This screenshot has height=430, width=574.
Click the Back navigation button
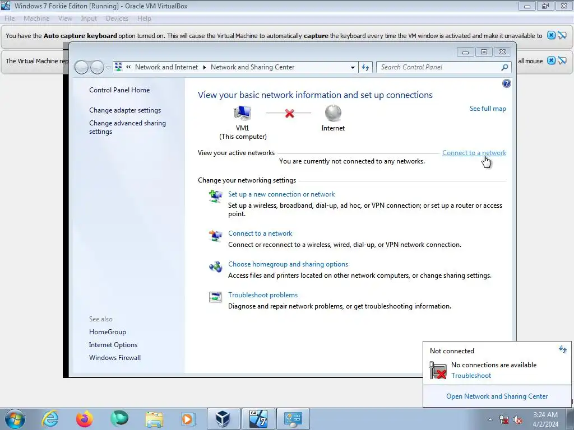81,67
